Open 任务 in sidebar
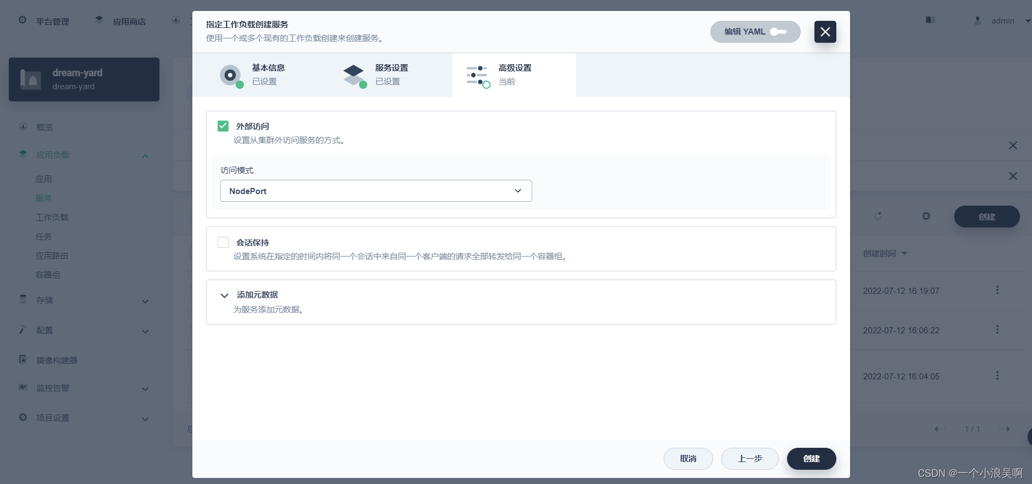 pyautogui.click(x=44, y=236)
